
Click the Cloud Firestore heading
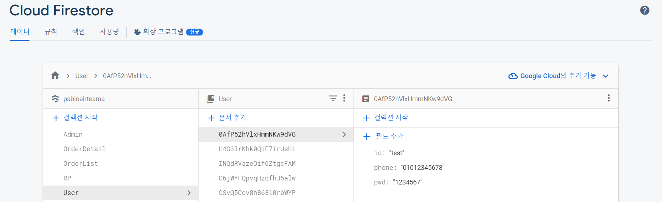(x=61, y=10)
